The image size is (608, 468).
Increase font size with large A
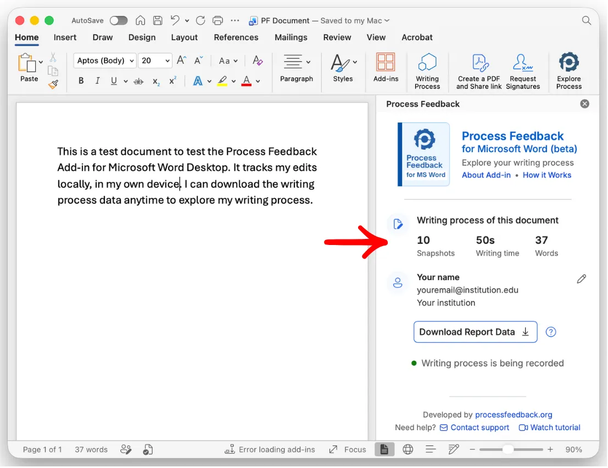point(181,60)
